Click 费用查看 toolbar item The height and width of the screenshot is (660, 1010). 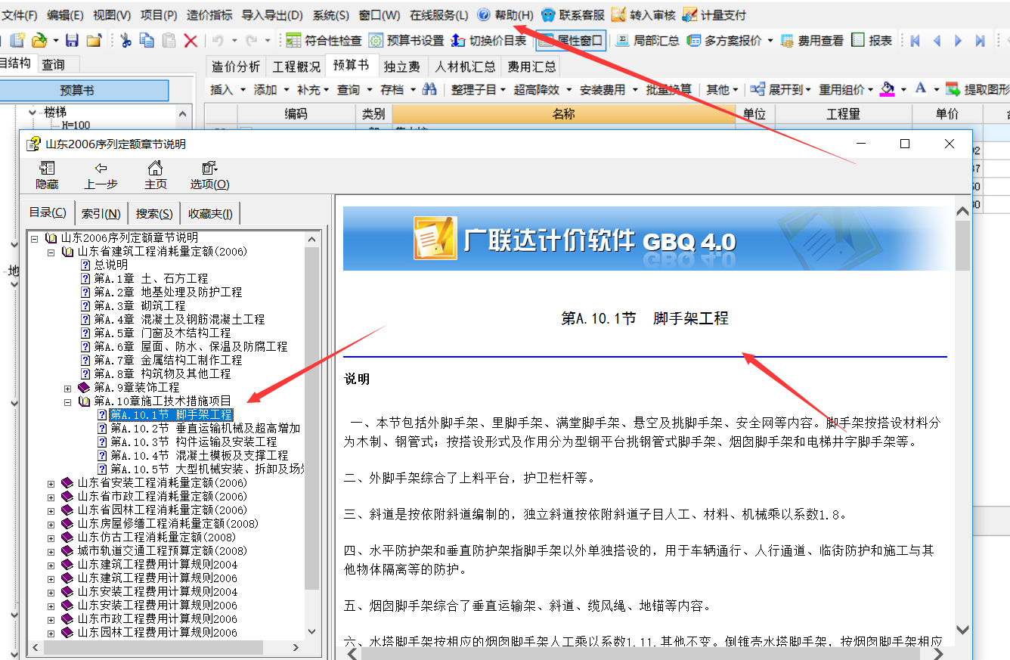click(x=812, y=41)
